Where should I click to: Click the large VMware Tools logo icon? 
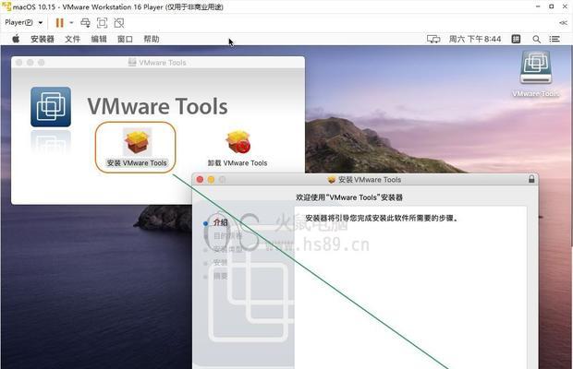tap(51, 107)
